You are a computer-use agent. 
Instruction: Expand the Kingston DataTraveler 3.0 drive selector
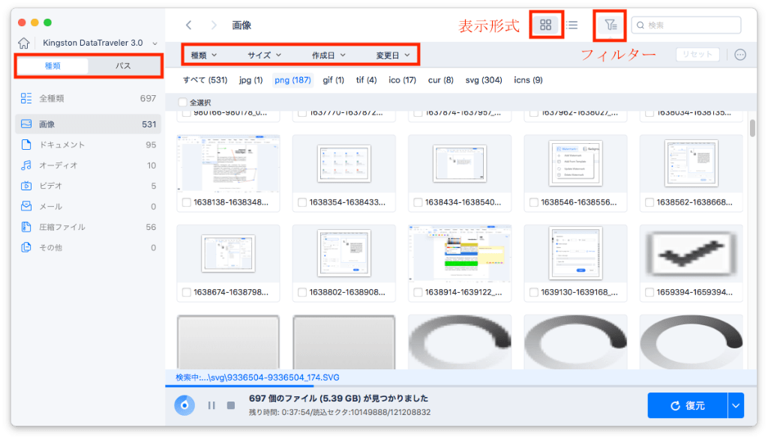pos(100,43)
